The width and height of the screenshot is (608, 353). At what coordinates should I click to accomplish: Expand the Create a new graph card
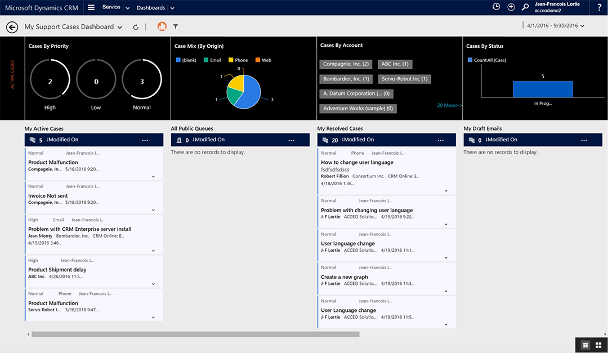(446, 291)
